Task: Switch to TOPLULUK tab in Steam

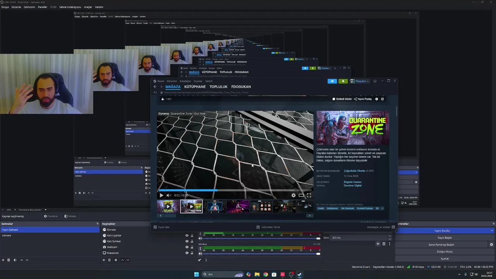Action: point(219,87)
